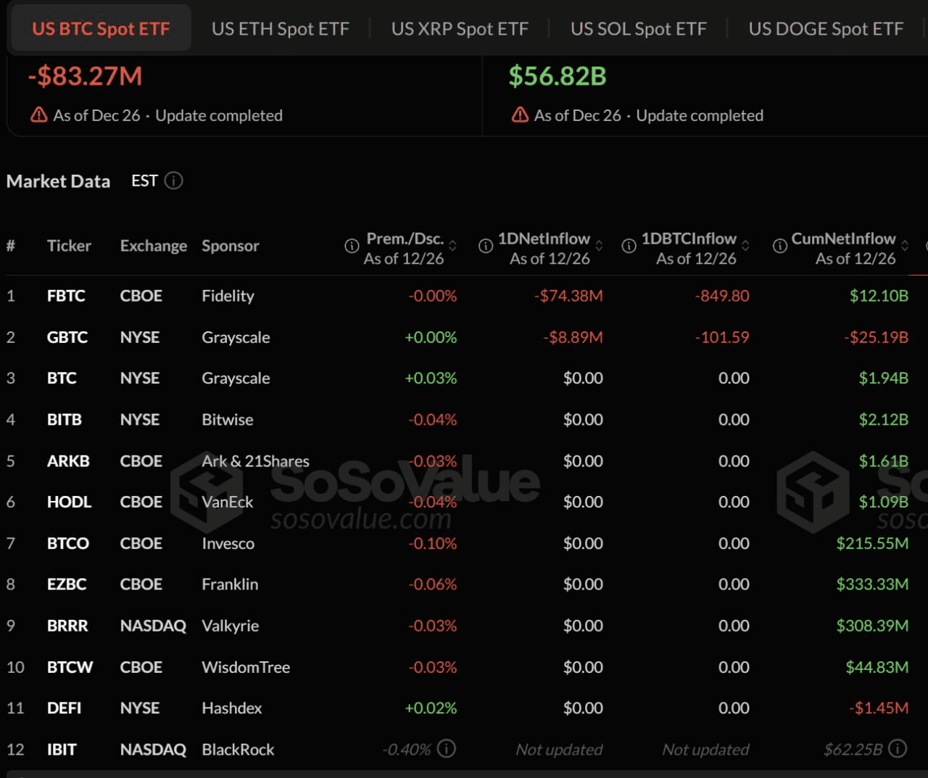Click the warning icon beside the $56.82B status
Viewport: 928px width, 778px height.
[x=520, y=115]
